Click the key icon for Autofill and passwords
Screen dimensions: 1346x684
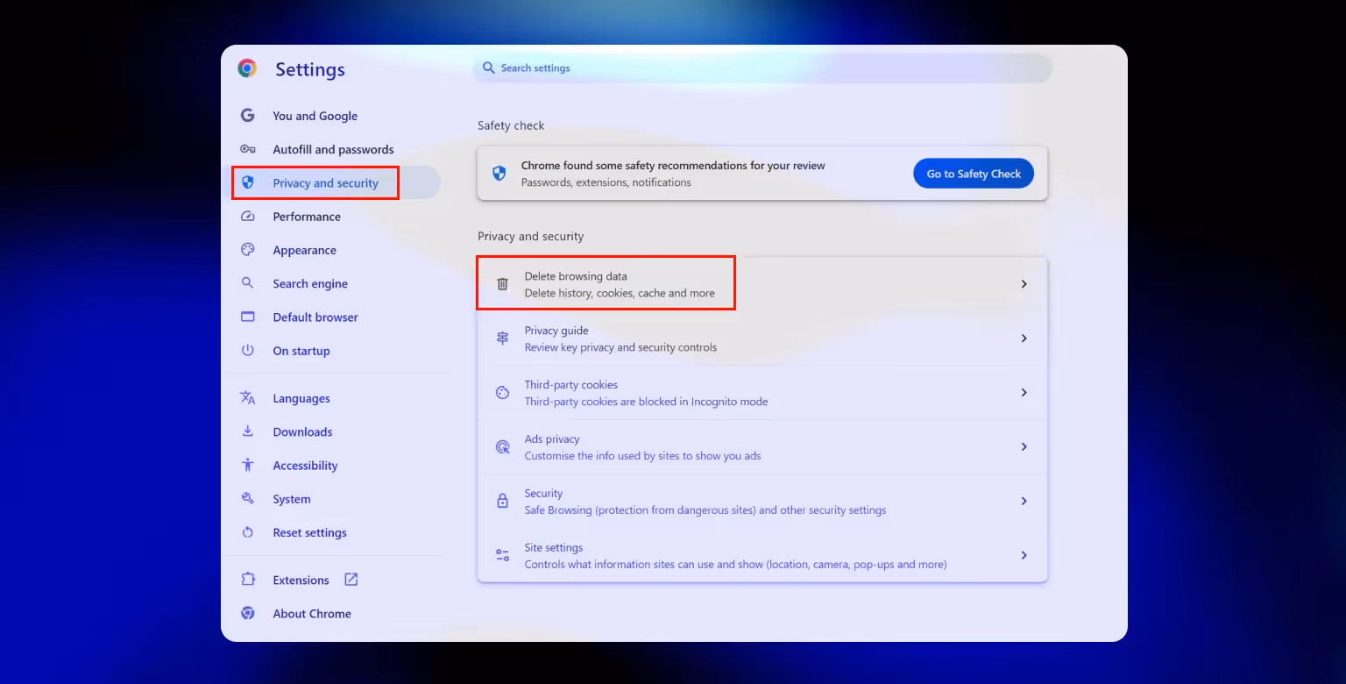tap(248, 149)
